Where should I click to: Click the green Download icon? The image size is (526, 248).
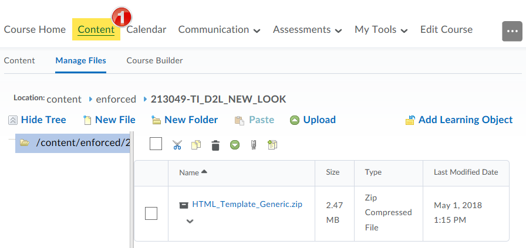(235, 145)
